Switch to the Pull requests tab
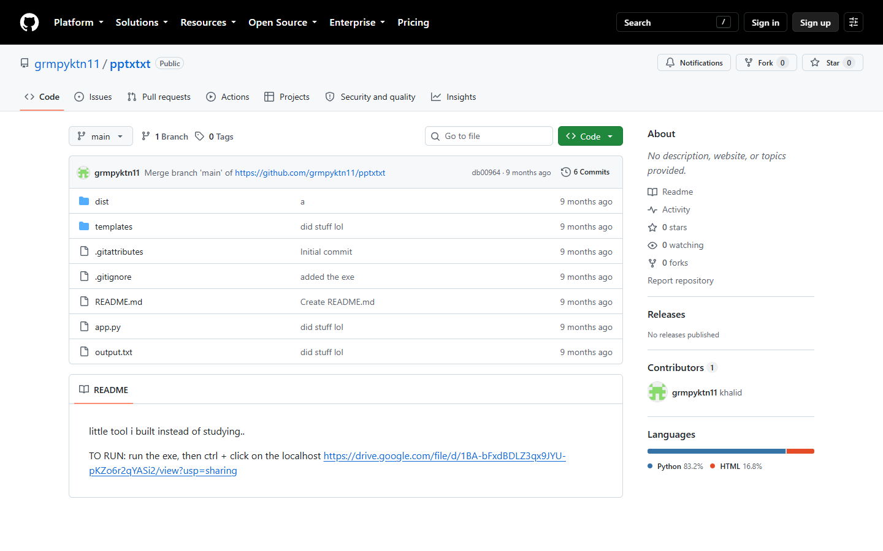The image size is (883, 551). (x=159, y=97)
